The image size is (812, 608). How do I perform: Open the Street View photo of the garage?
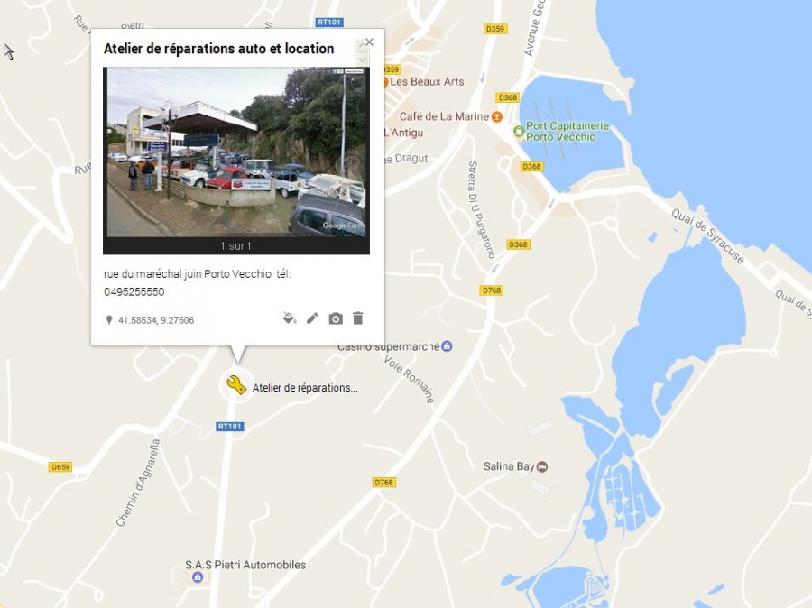point(236,152)
